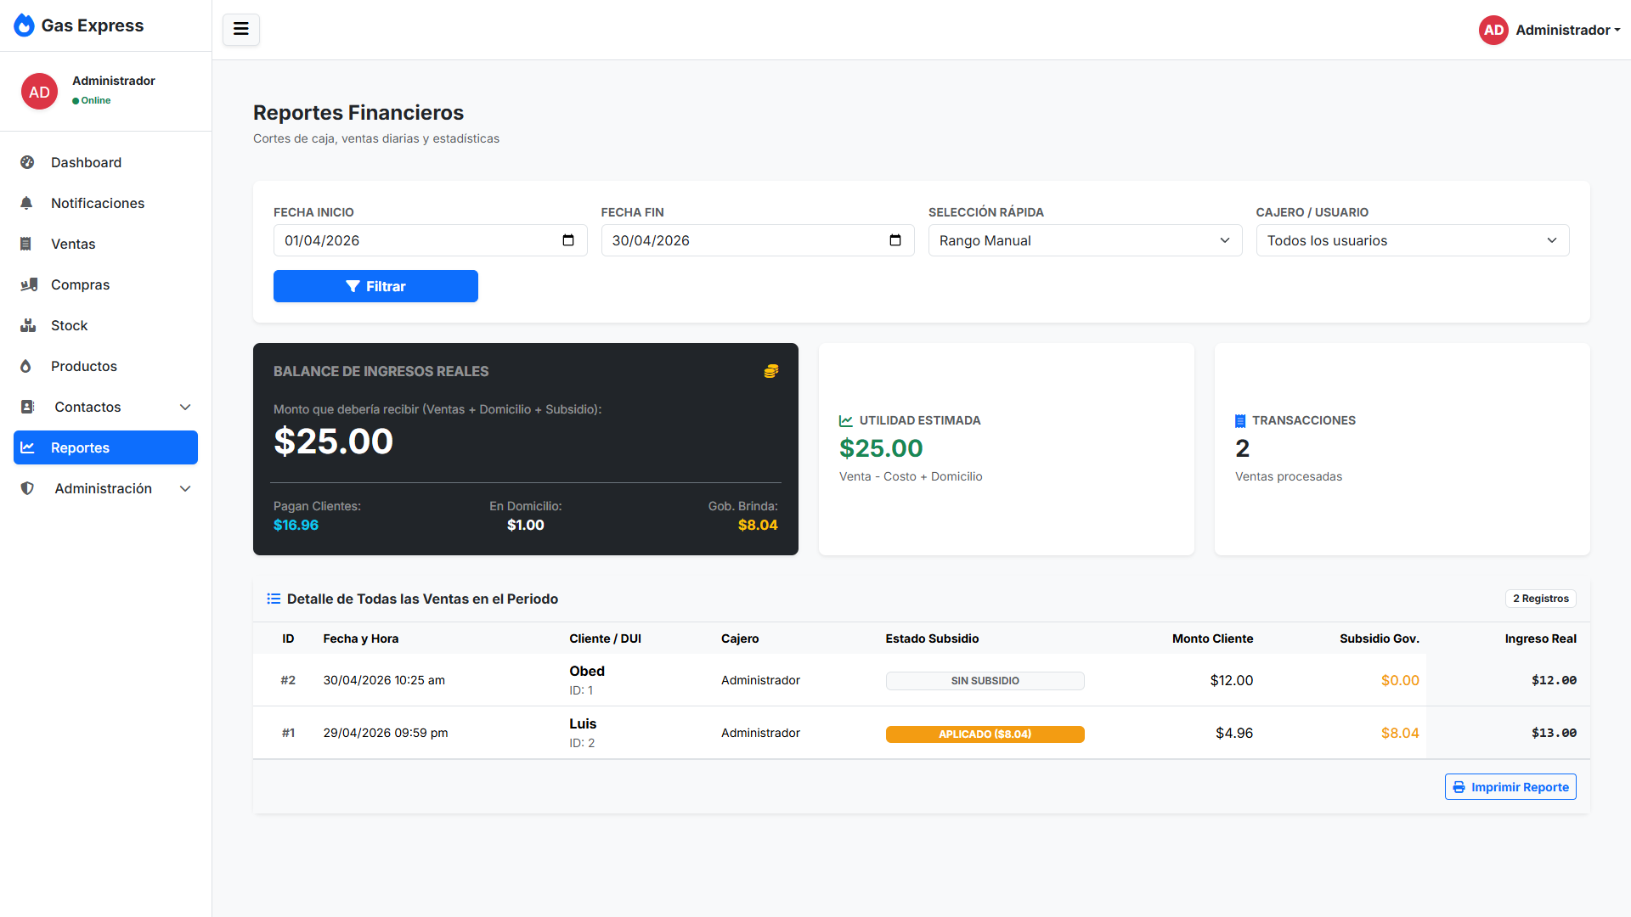Click the sidebar AD profile avatar
The image size is (1631, 917).
[x=40, y=92]
